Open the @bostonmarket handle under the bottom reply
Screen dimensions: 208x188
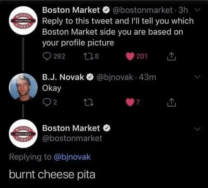pyautogui.click(x=72, y=138)
